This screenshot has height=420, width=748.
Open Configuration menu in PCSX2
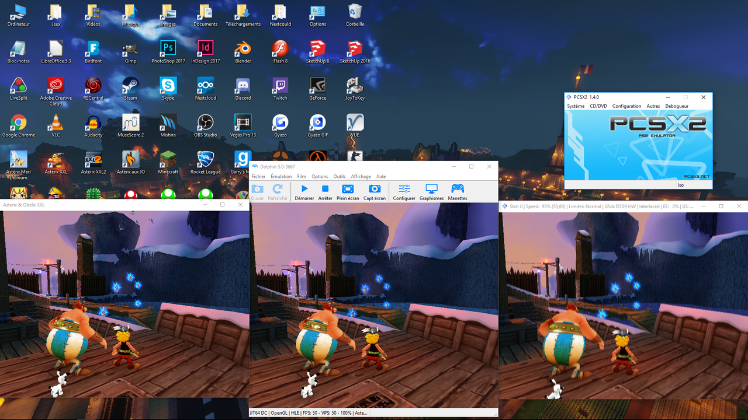click(627, 106)
